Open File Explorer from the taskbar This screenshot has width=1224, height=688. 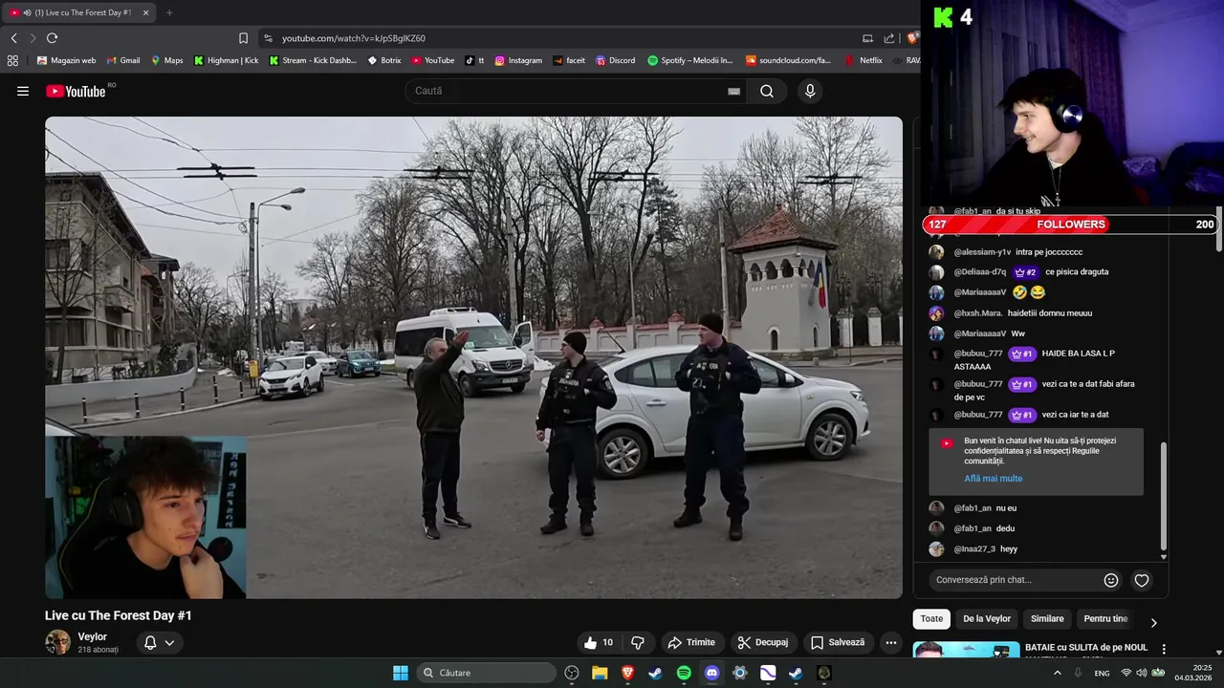coord(600,673)
